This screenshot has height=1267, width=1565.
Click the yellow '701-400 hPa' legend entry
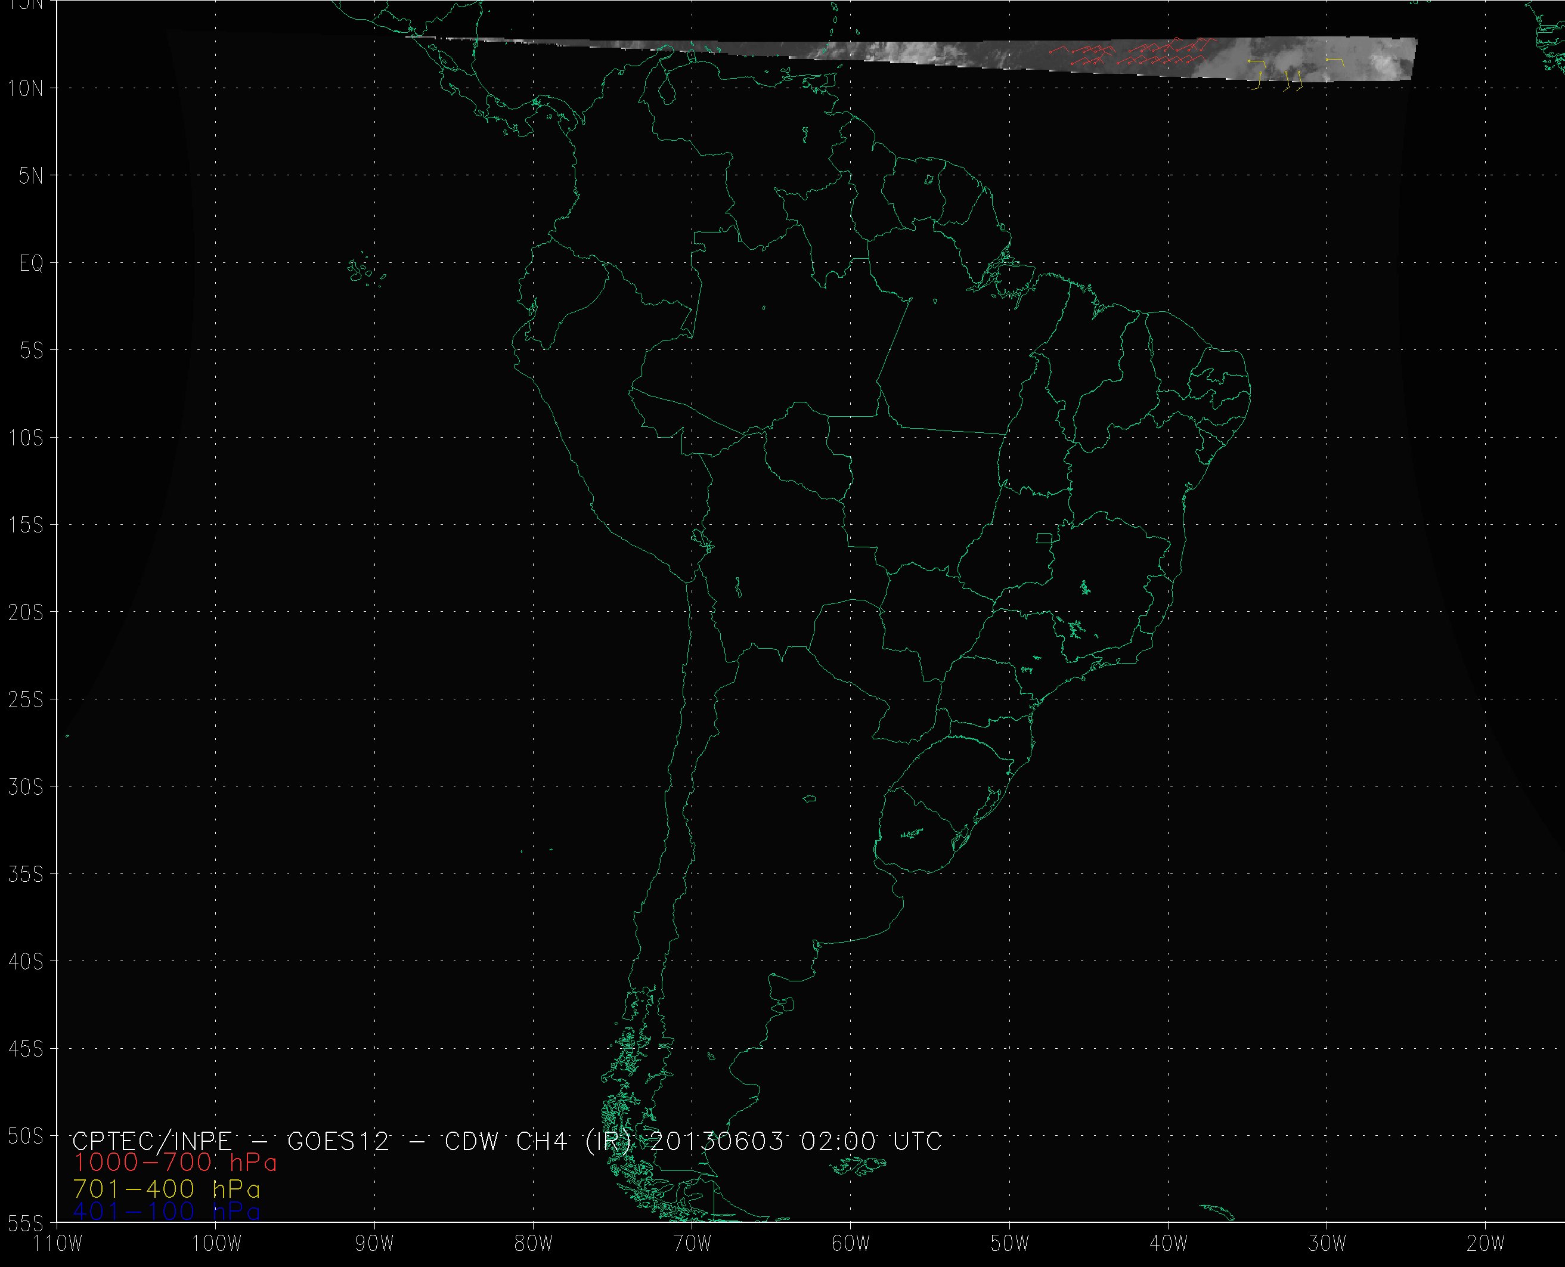click(x=167, y=1189)
